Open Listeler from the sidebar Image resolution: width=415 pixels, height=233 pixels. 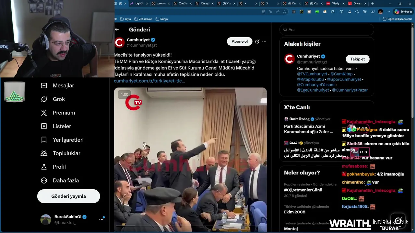(56, 126)
